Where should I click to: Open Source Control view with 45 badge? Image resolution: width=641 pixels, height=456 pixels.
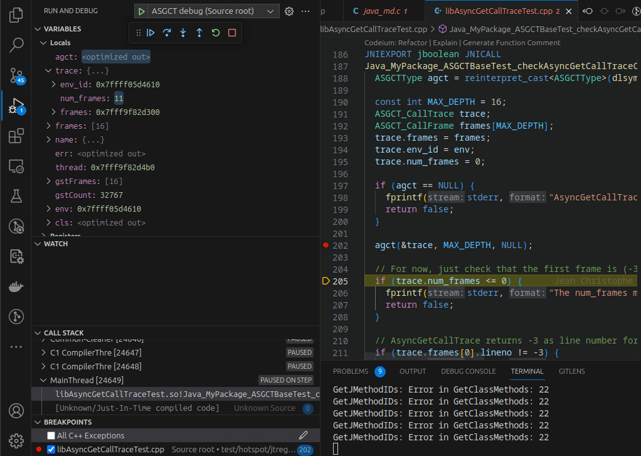pos(16,75)
